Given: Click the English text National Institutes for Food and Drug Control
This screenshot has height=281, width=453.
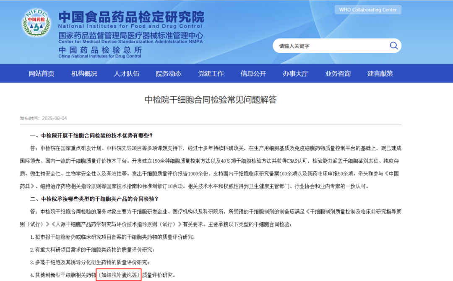Looking at the screenshot, I should point(130,26).
